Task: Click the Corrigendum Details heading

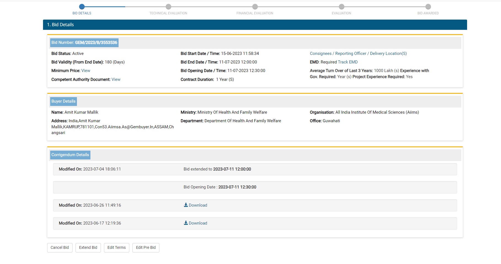Action: click(70, 155)
